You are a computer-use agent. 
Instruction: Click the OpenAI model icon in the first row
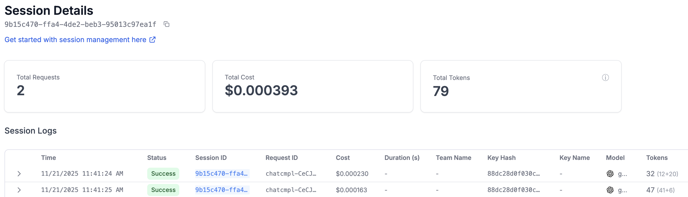coord(610,174)
